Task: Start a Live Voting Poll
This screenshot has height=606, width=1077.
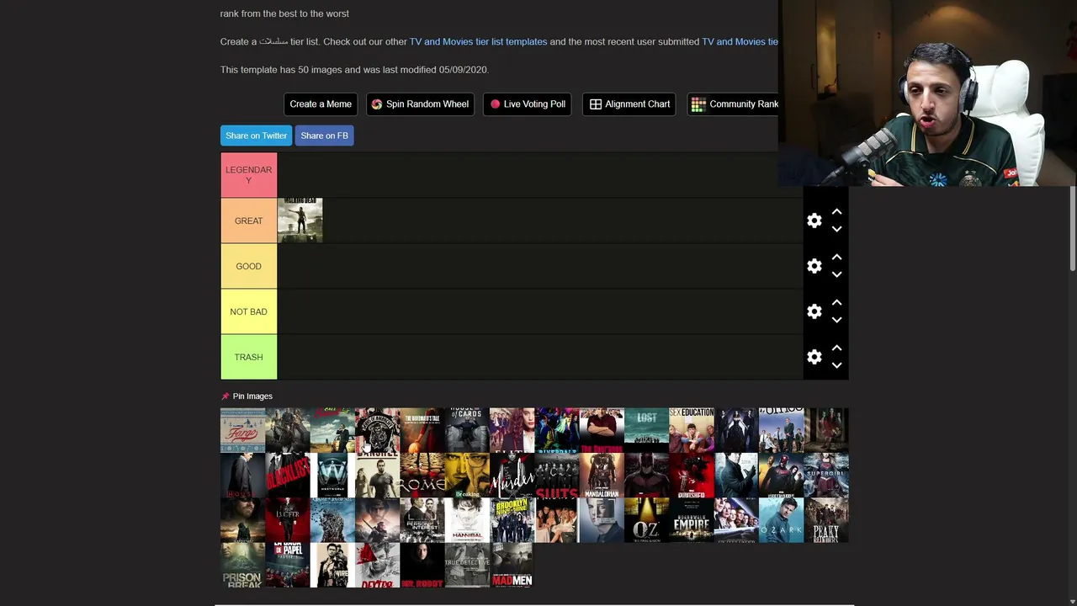Action: click(x=528, y=104)
